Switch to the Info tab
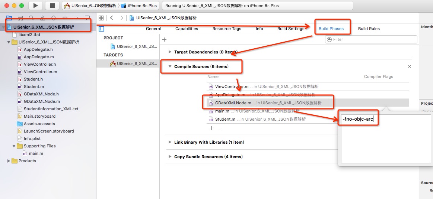The width and height of the screenshot is (433, 199). coord(259,29)
